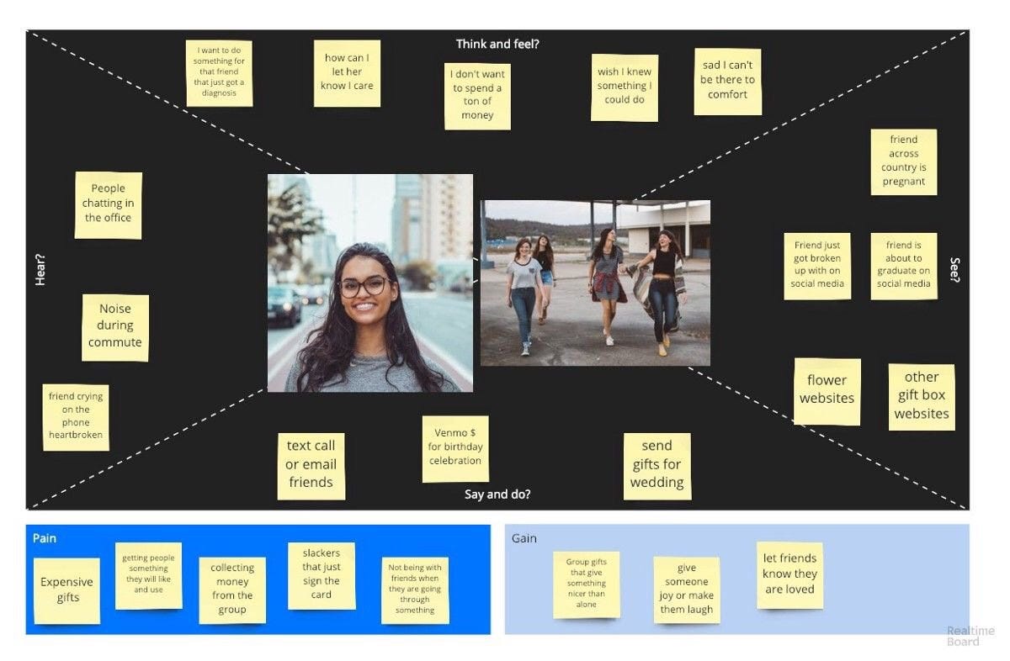Click the 'Gain' section header
The width and height of the screenshot is (1010, 661).
[x=524, y=538]
